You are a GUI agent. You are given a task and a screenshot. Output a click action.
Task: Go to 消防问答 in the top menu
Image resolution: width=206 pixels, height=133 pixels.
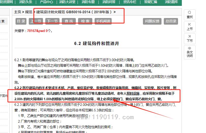coord(109,2)
